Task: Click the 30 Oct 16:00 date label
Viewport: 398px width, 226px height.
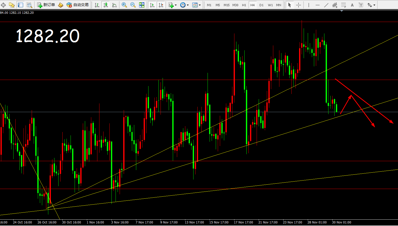Action: 72,222
